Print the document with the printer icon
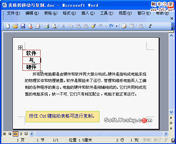Screen dimensions: 176x144 [47, 26]
